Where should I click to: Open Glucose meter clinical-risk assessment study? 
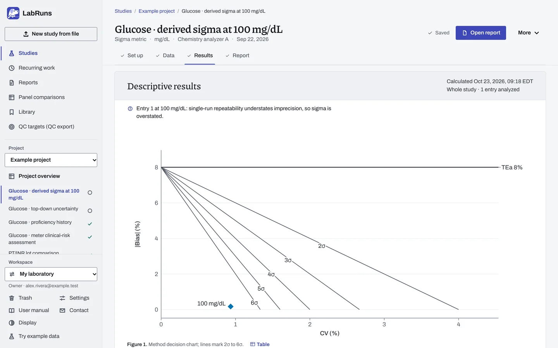click(x=50, y=239)
